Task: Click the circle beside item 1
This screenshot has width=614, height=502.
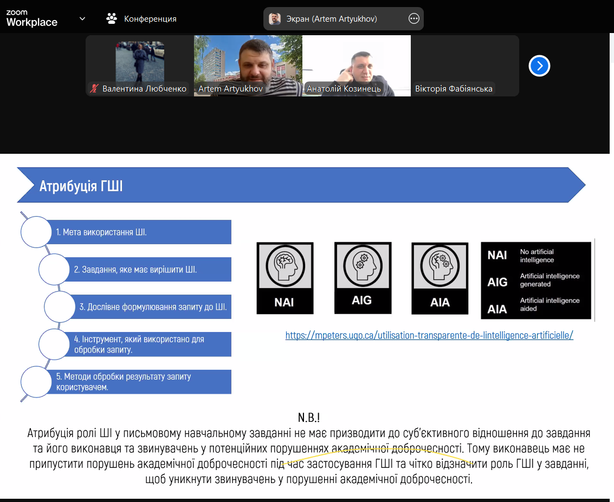Action: point(36,232)
